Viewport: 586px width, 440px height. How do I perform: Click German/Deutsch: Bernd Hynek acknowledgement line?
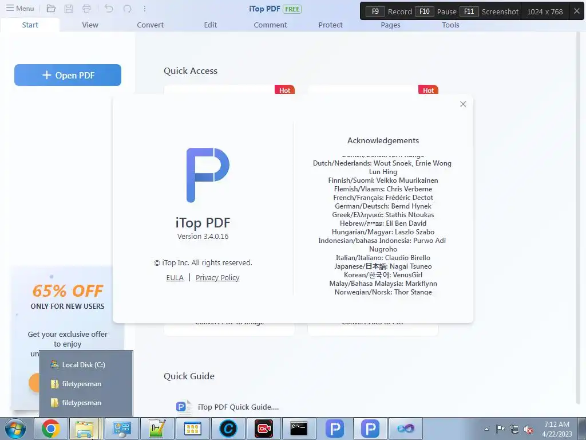tap(383, 206)
